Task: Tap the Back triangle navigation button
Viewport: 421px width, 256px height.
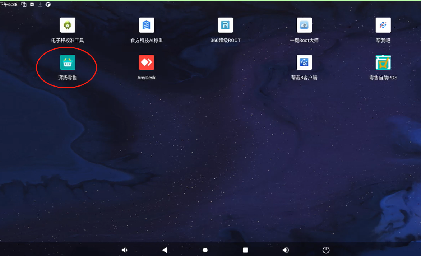Action: tap(165, 250)
